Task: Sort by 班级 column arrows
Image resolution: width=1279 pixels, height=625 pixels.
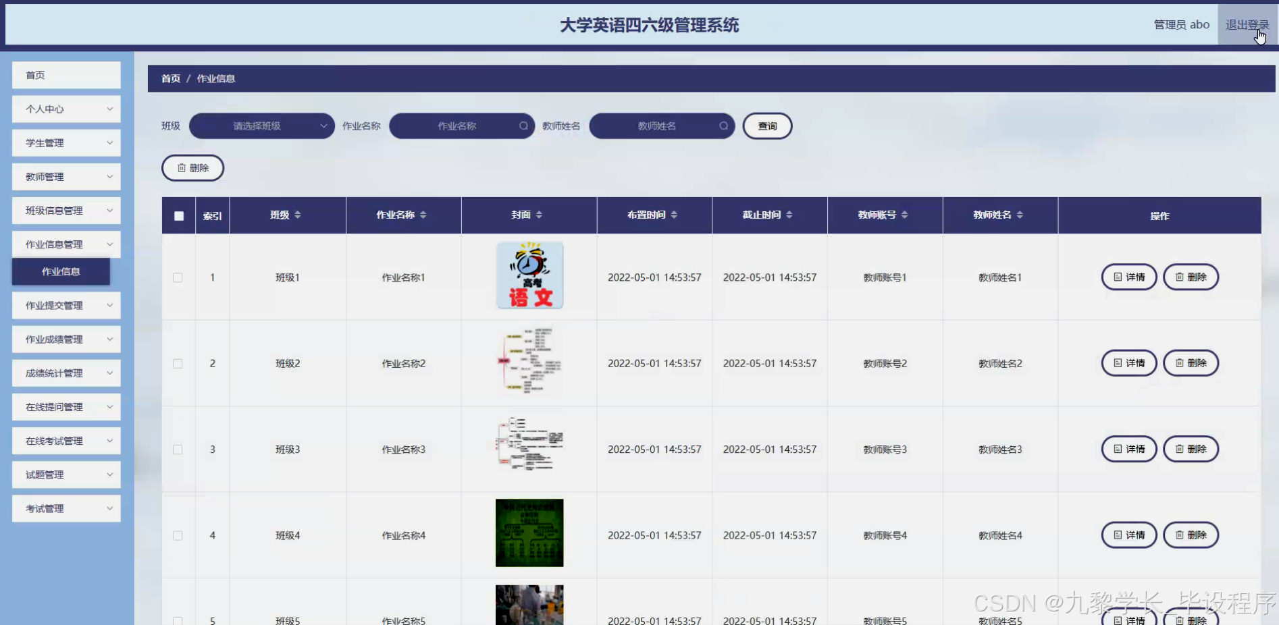Action: pyautogui.click(x=298, y=215)
